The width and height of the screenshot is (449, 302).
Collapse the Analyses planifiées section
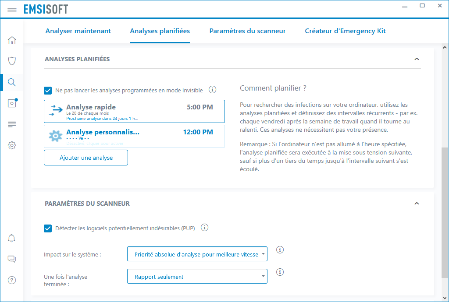click(417, 59)
